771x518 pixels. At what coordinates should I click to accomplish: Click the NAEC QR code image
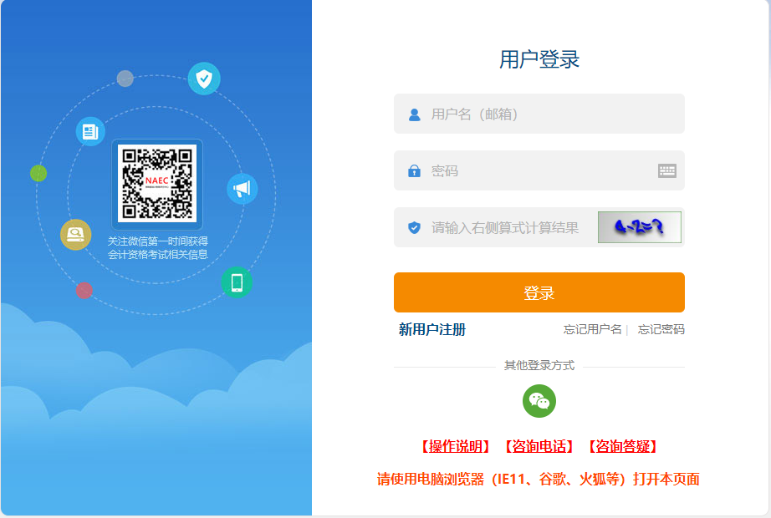[157, 184]
